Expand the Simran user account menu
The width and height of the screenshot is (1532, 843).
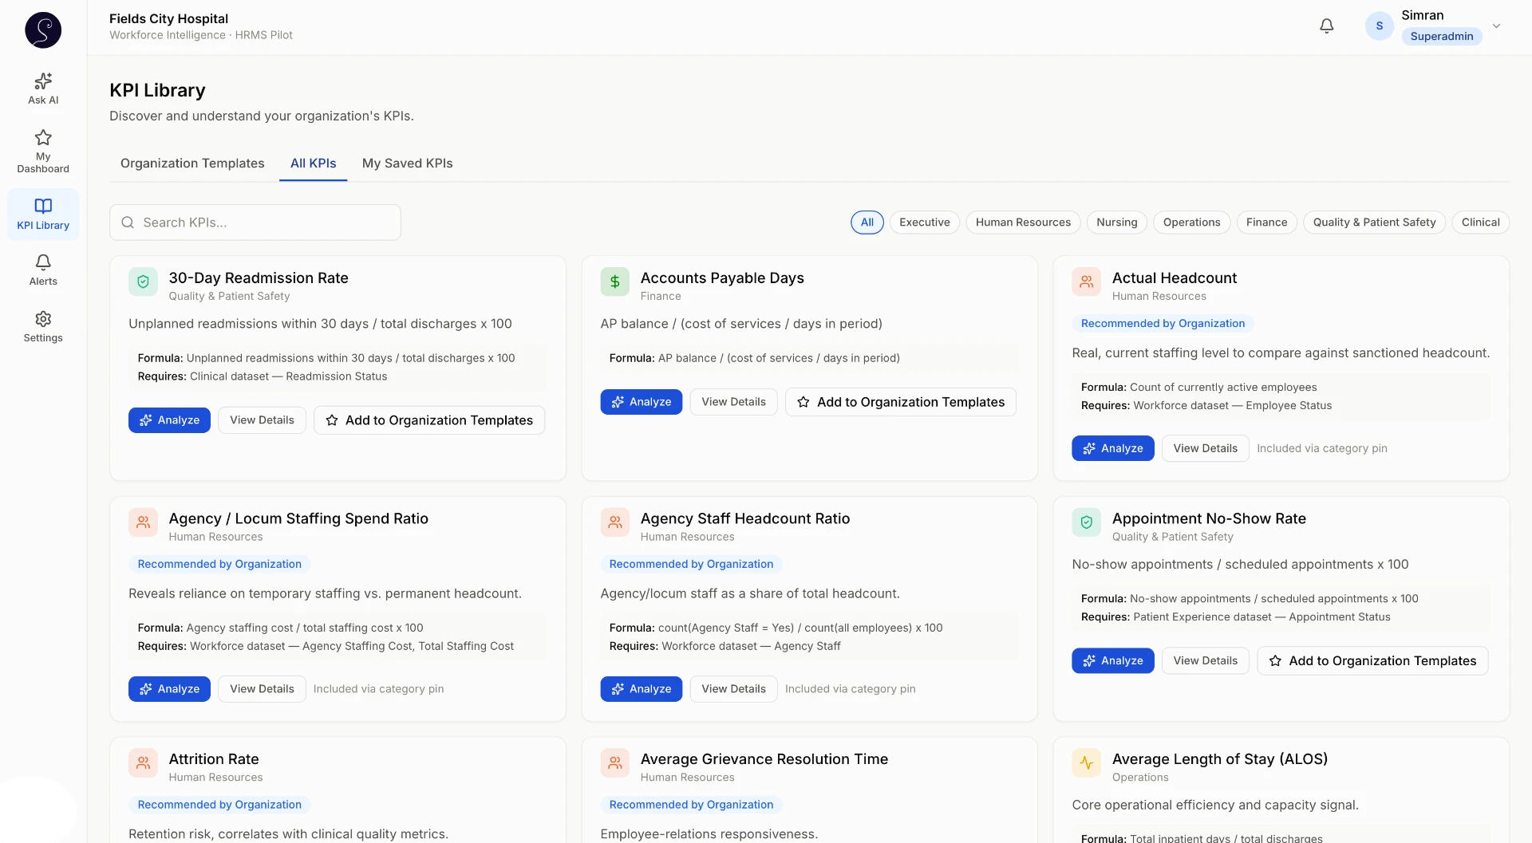tap(1496, 26)
